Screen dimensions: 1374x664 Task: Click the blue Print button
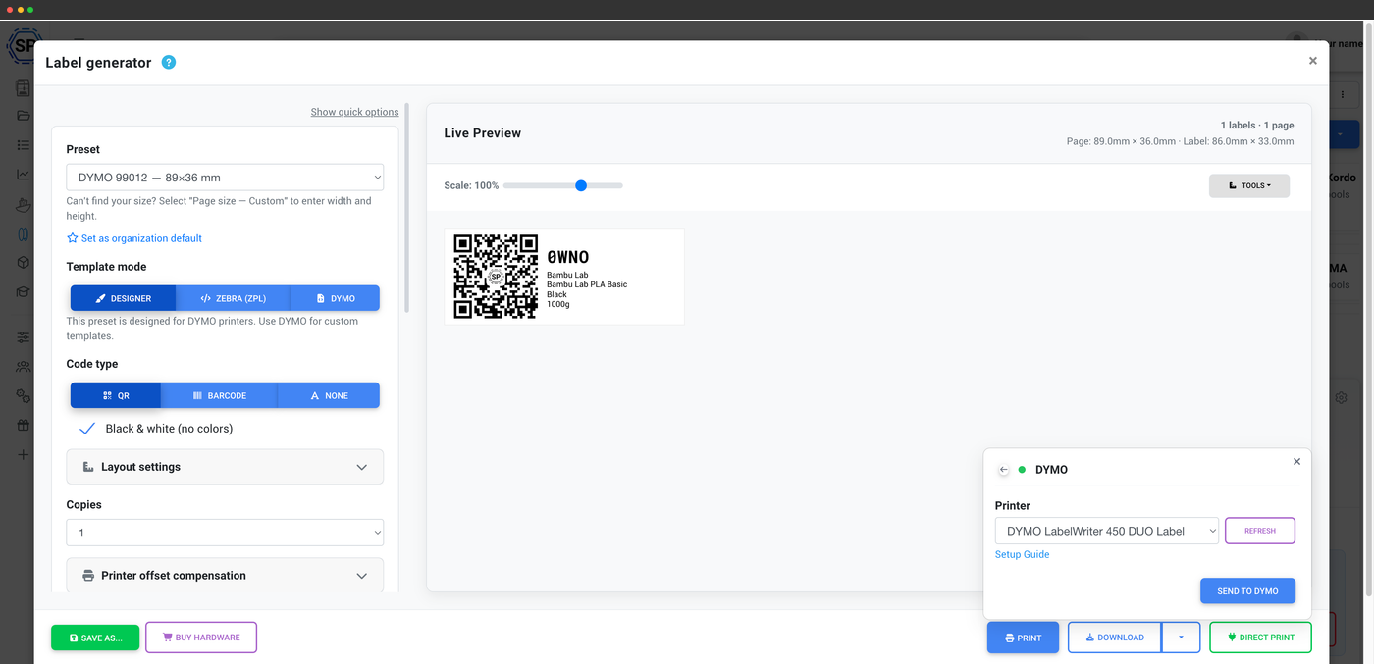(x=1023, y=638)
